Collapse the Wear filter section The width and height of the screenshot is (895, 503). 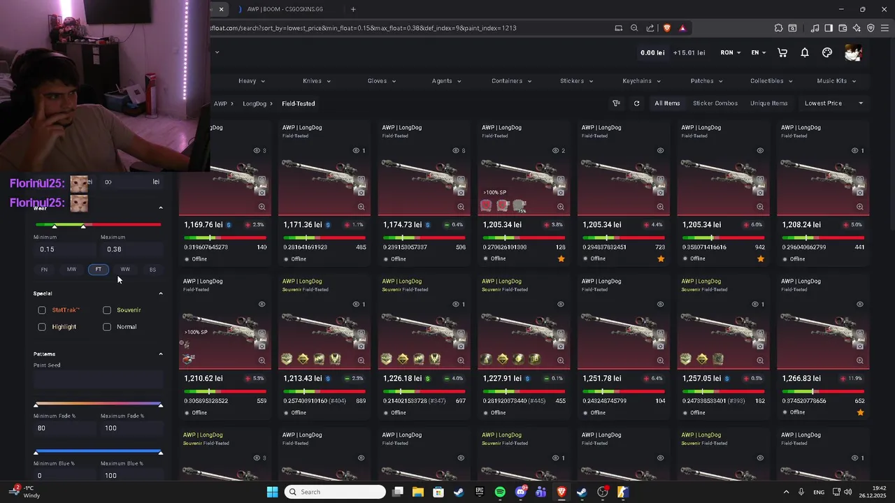coord(161,208)
